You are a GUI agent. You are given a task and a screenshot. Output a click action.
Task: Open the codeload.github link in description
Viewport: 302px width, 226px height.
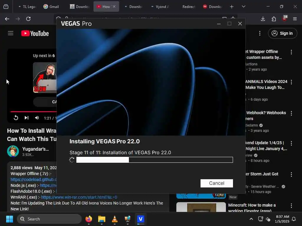coord(34,180)
